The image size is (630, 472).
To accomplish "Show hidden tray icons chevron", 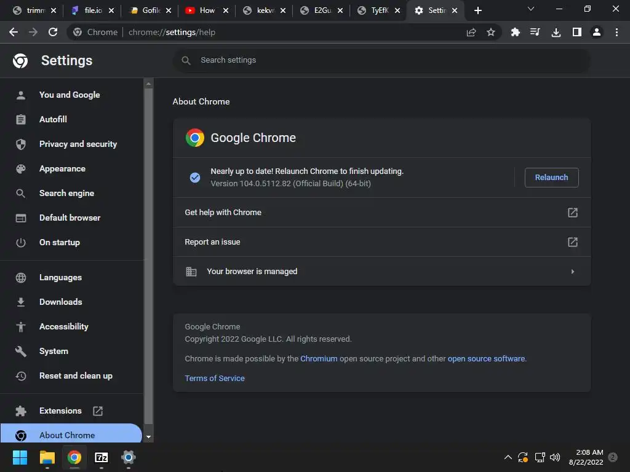I will (x=508, y=457).
